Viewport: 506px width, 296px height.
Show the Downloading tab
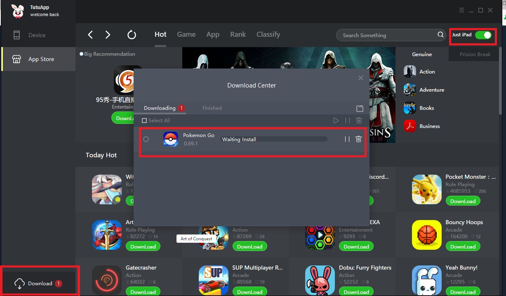160,108
